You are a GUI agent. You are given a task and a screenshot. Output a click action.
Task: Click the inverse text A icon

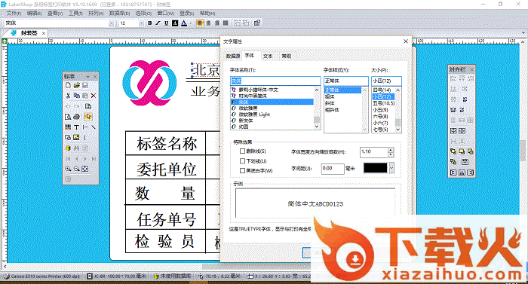point(175,23)
